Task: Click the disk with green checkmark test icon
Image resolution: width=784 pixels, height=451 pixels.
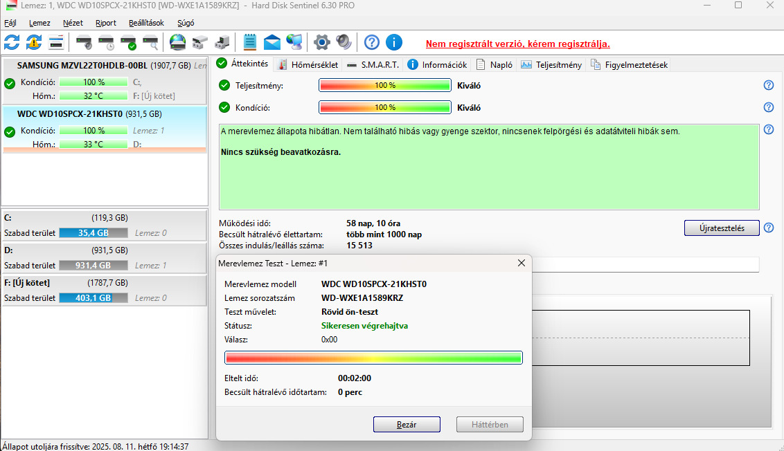Action: [129, 42]
